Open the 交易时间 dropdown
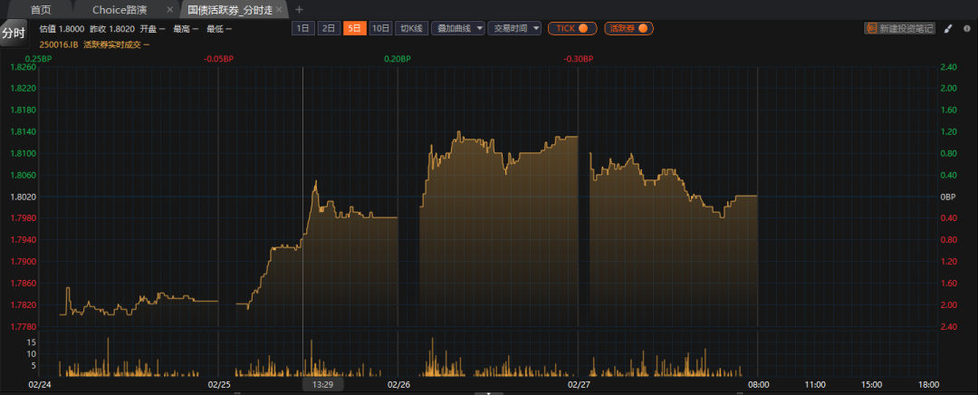The width and height of the screenshot is (978, 395). click(x=514, y=28)
